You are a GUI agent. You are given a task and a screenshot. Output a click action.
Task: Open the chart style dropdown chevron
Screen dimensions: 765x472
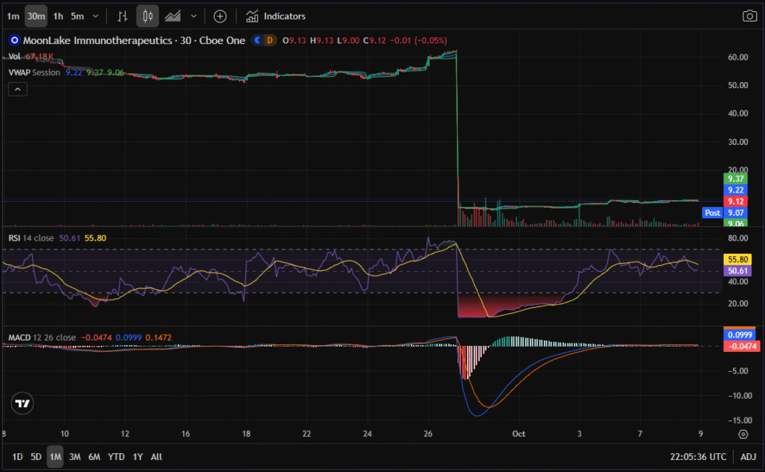(x=194, y=16)
